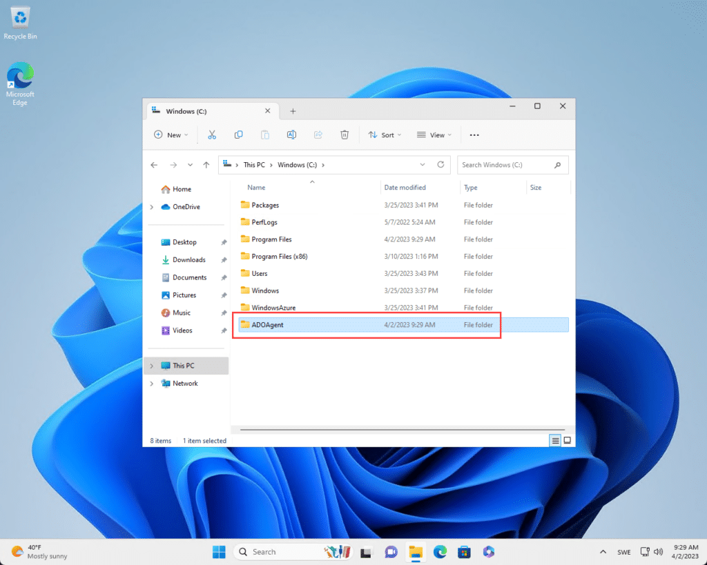This screenshot has width=707, height=565.
Task: Click the Cut scissors icon
Action: pyautogui.click(x=212, y=135)
